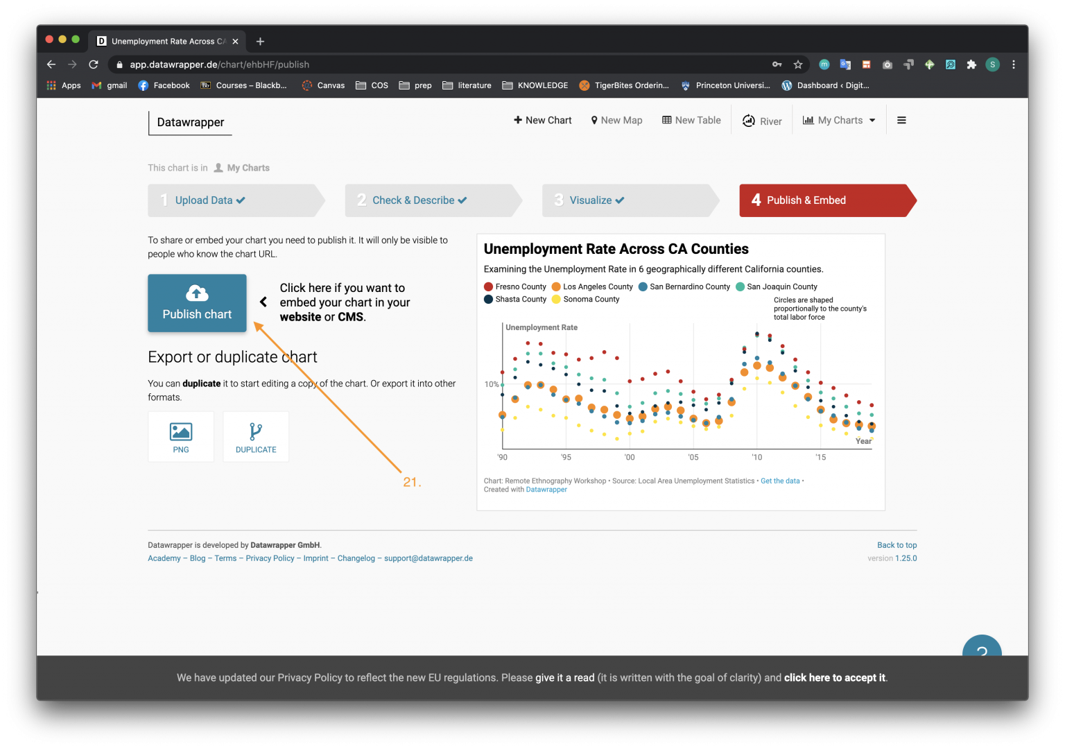Accept the updated Privacy Policy
Image resolution: width=1065 pixels, height=749 pixels.
(x=834, y=678)
